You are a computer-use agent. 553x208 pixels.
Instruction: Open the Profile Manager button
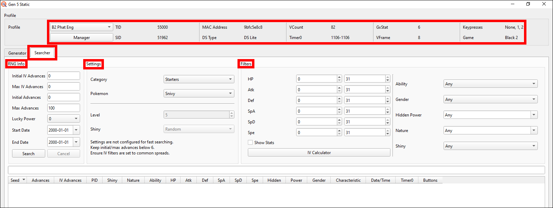pyautogui.click(x=81, y=37)
